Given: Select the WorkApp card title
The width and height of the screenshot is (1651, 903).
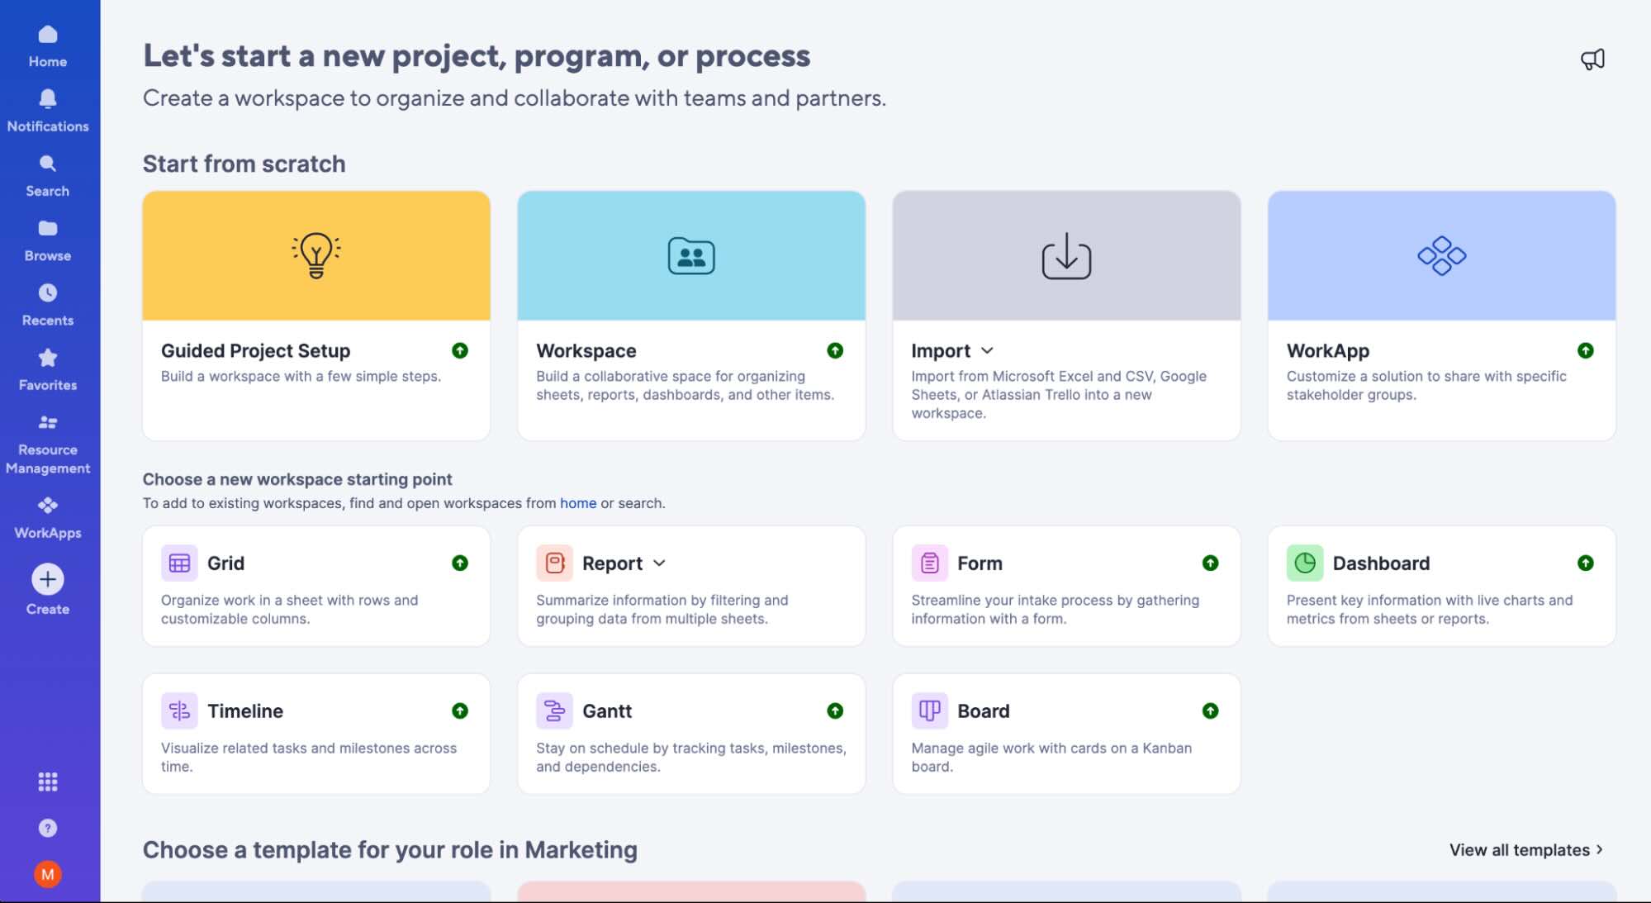Looking at the screenshot, I should click(1328, 351).
